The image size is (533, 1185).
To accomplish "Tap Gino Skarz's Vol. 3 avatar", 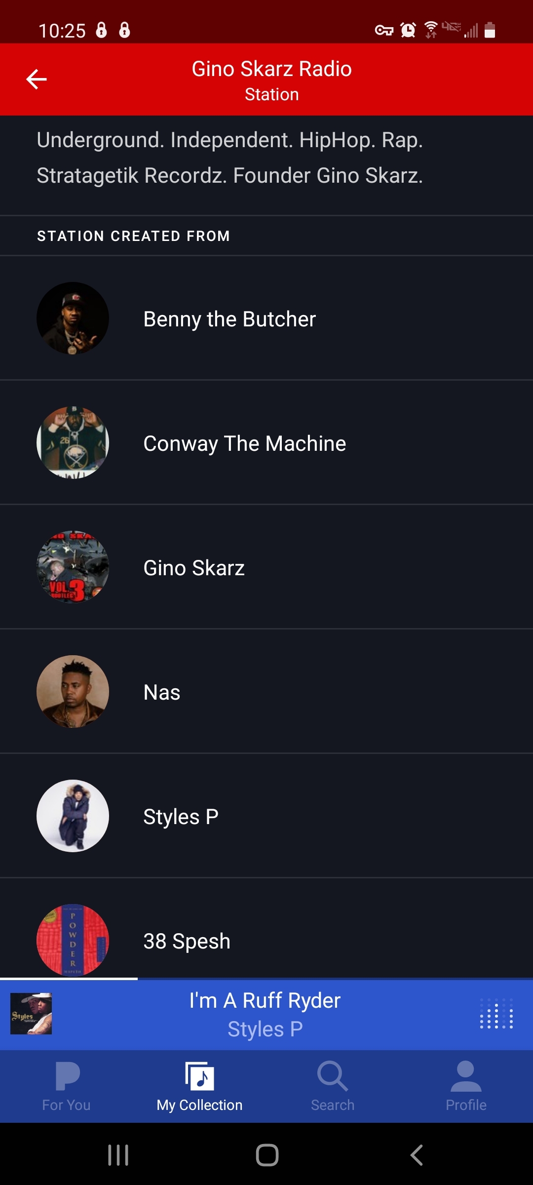I will (x=73, y=567).
